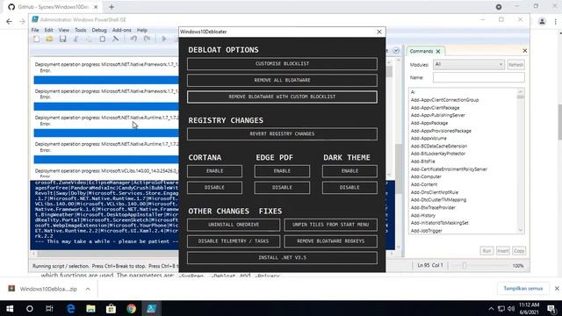The width and height of the screenshot is (562, 316).
Task: Click Save script floppy icon
Action: pos(62,39)
